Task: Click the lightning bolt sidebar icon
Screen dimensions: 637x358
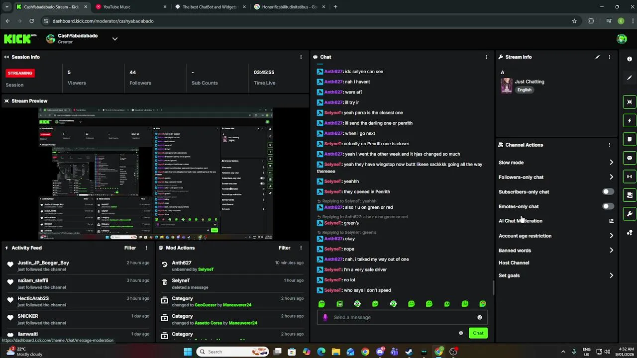Action: (630, 120)
